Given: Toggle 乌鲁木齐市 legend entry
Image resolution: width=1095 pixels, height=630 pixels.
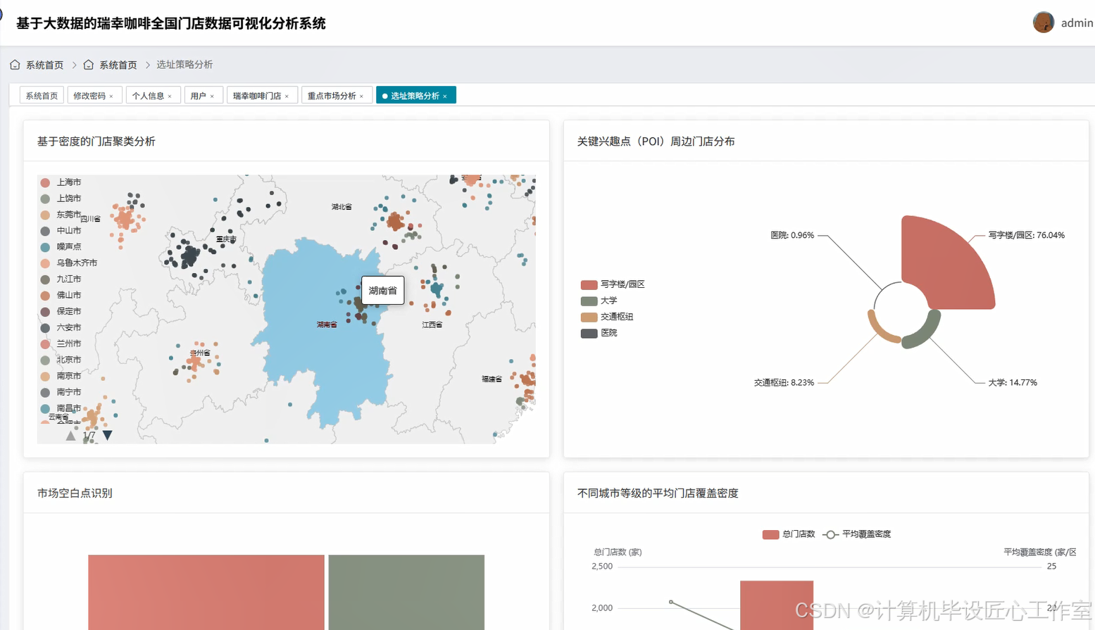Looking at the screenshot, I should point(69,263).
